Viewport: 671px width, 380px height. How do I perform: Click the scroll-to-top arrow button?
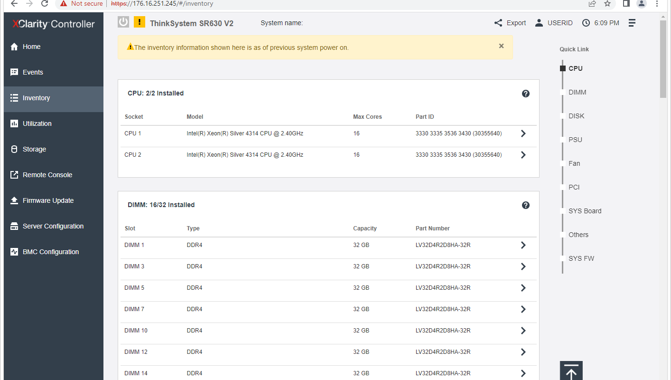(x=571, y=371)
